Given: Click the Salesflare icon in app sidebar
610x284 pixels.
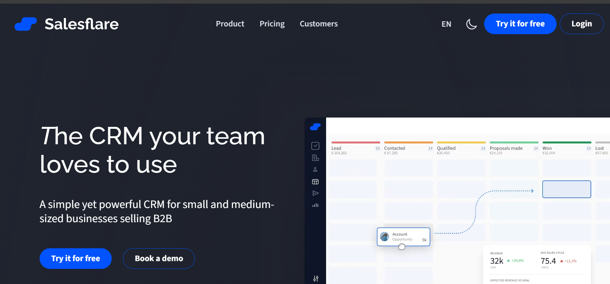Looking at the screenshot, I should pos(315,127).
